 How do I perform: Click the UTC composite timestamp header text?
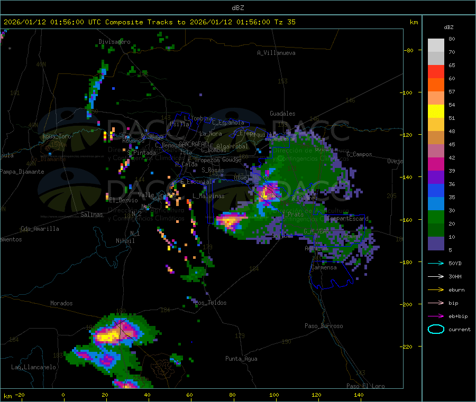pyautogui.click(x=149, y=22)
